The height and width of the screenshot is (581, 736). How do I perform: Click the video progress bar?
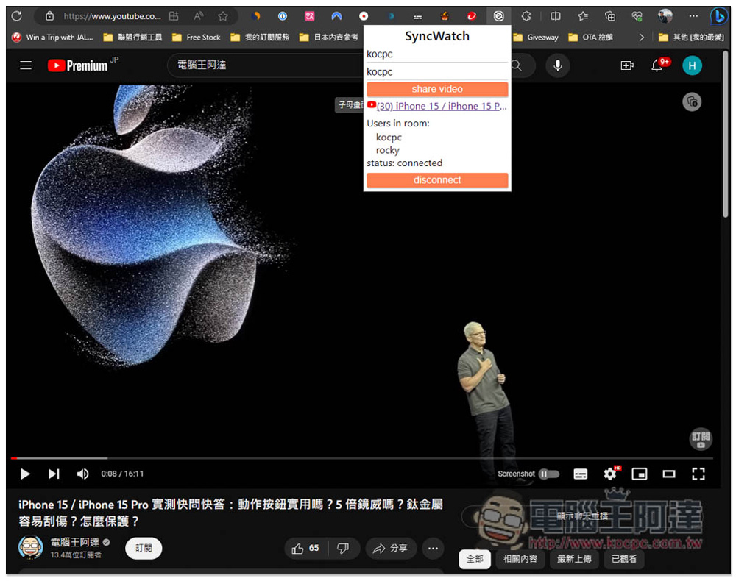pyautogui.click(x=361, y=457)
